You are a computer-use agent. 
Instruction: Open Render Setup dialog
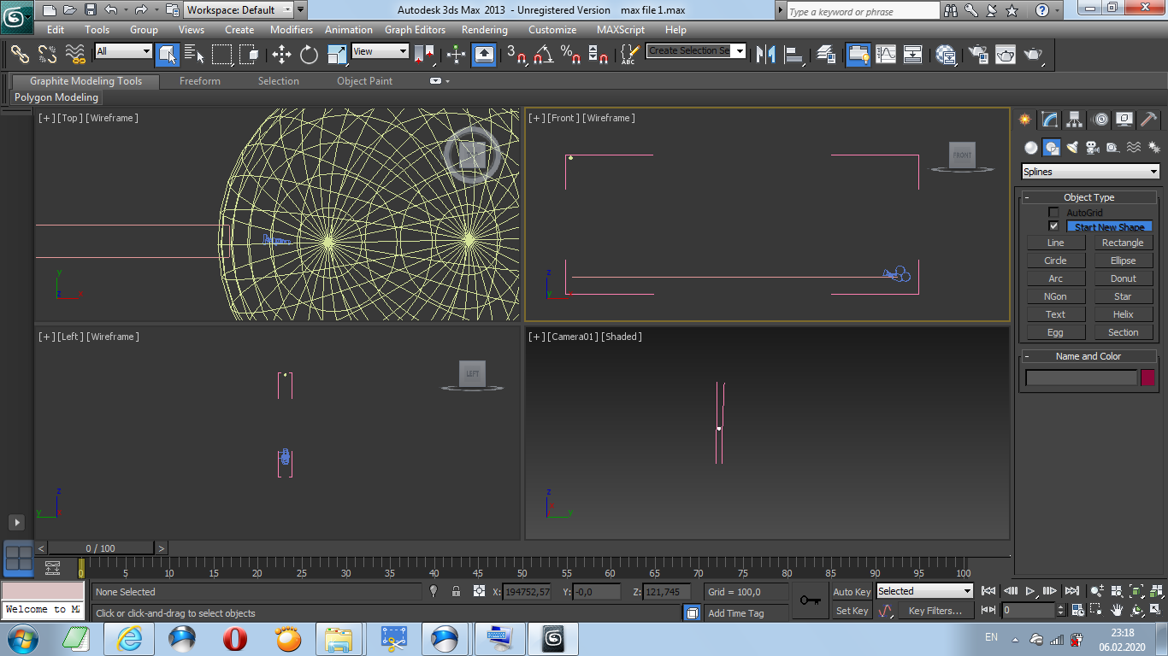coord(978,55)
